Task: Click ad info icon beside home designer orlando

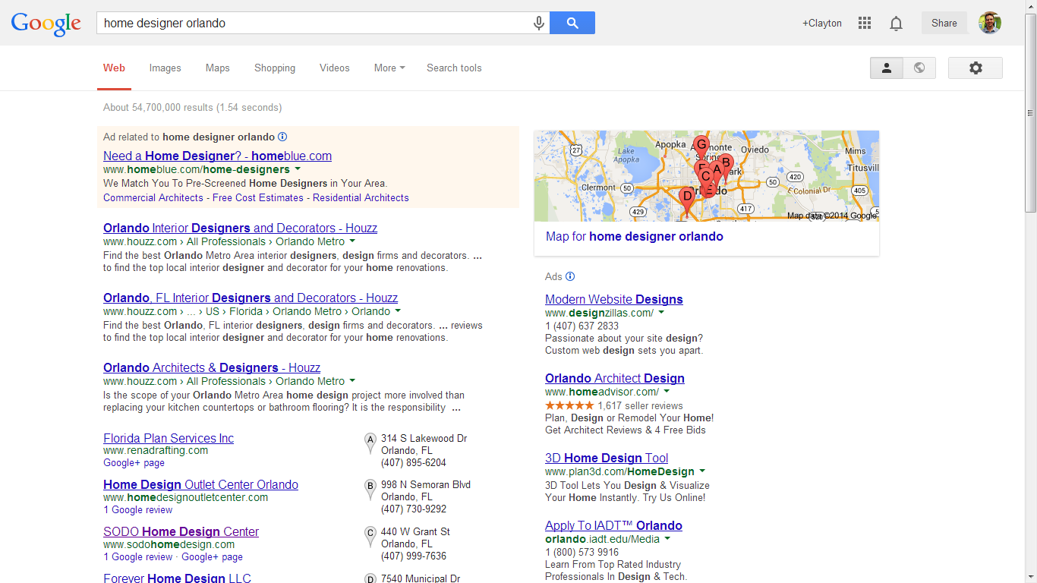Action: [282, 137]
